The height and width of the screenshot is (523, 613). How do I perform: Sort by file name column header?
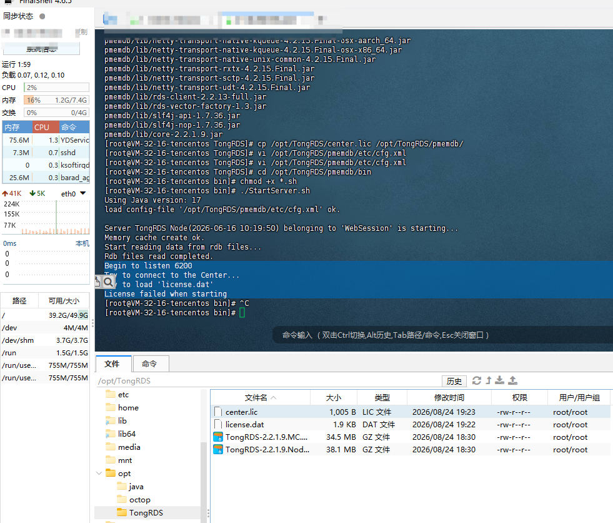(x=260, y=398)
